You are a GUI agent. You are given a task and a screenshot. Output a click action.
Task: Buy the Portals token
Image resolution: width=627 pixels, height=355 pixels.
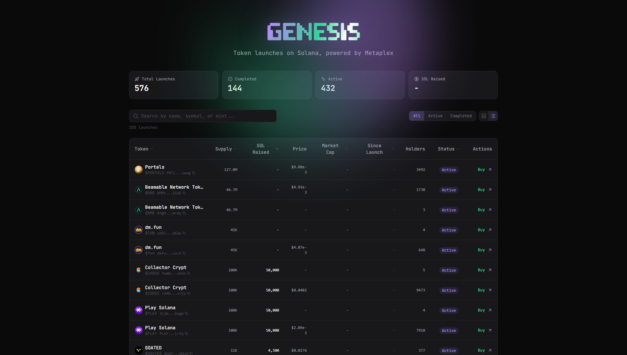pos(484,170)
